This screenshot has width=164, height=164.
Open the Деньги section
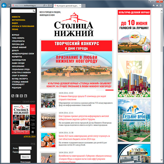coord(15,50)
